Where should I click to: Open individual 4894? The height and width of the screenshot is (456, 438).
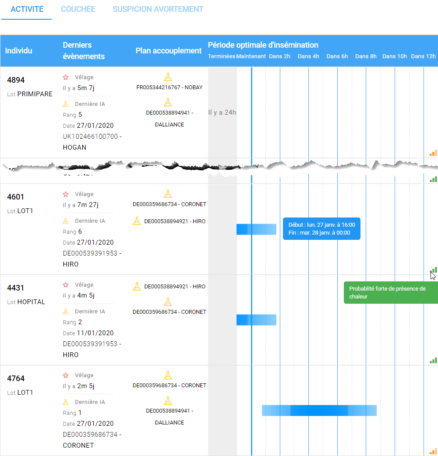[16, 80]
